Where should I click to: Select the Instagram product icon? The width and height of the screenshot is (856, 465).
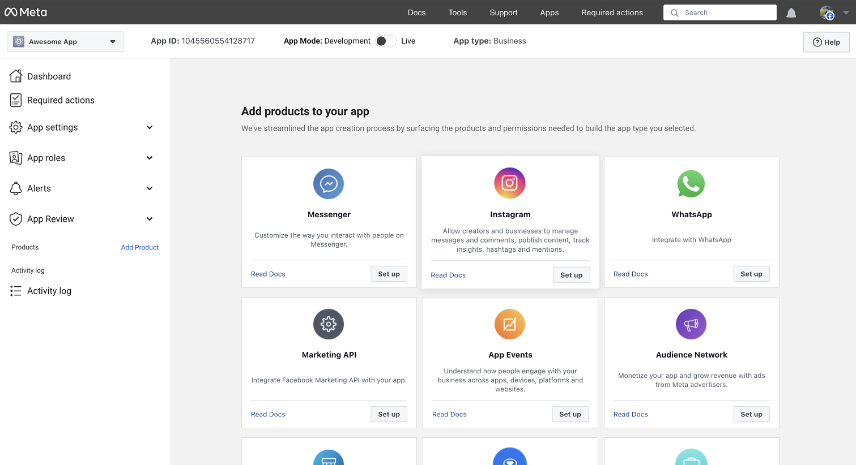(x=509, y=183)
